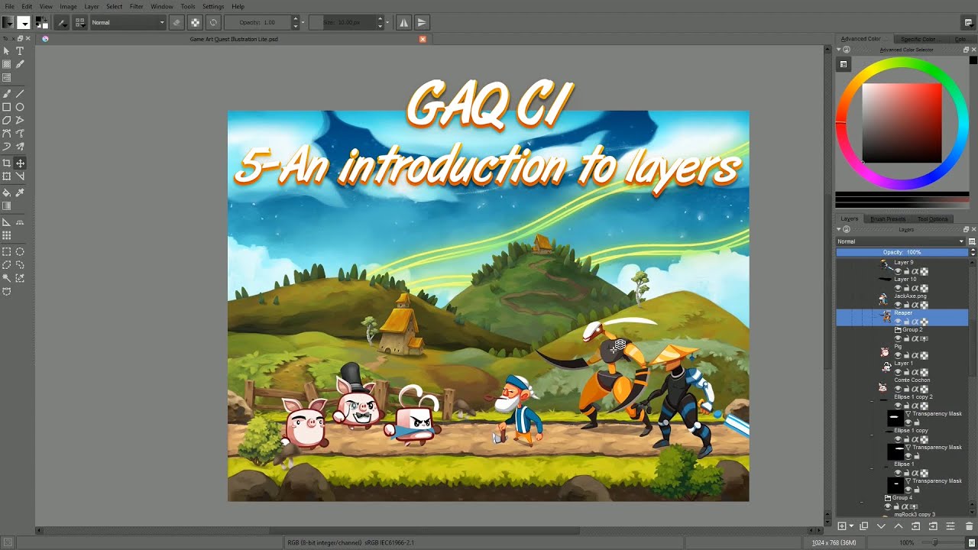Select the Move tool
The width and height of the screenshot is (978, 550).
coord(20,163)
